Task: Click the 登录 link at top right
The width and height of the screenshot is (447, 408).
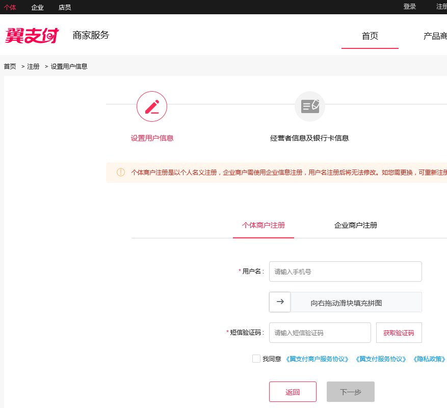Action: 409,6
